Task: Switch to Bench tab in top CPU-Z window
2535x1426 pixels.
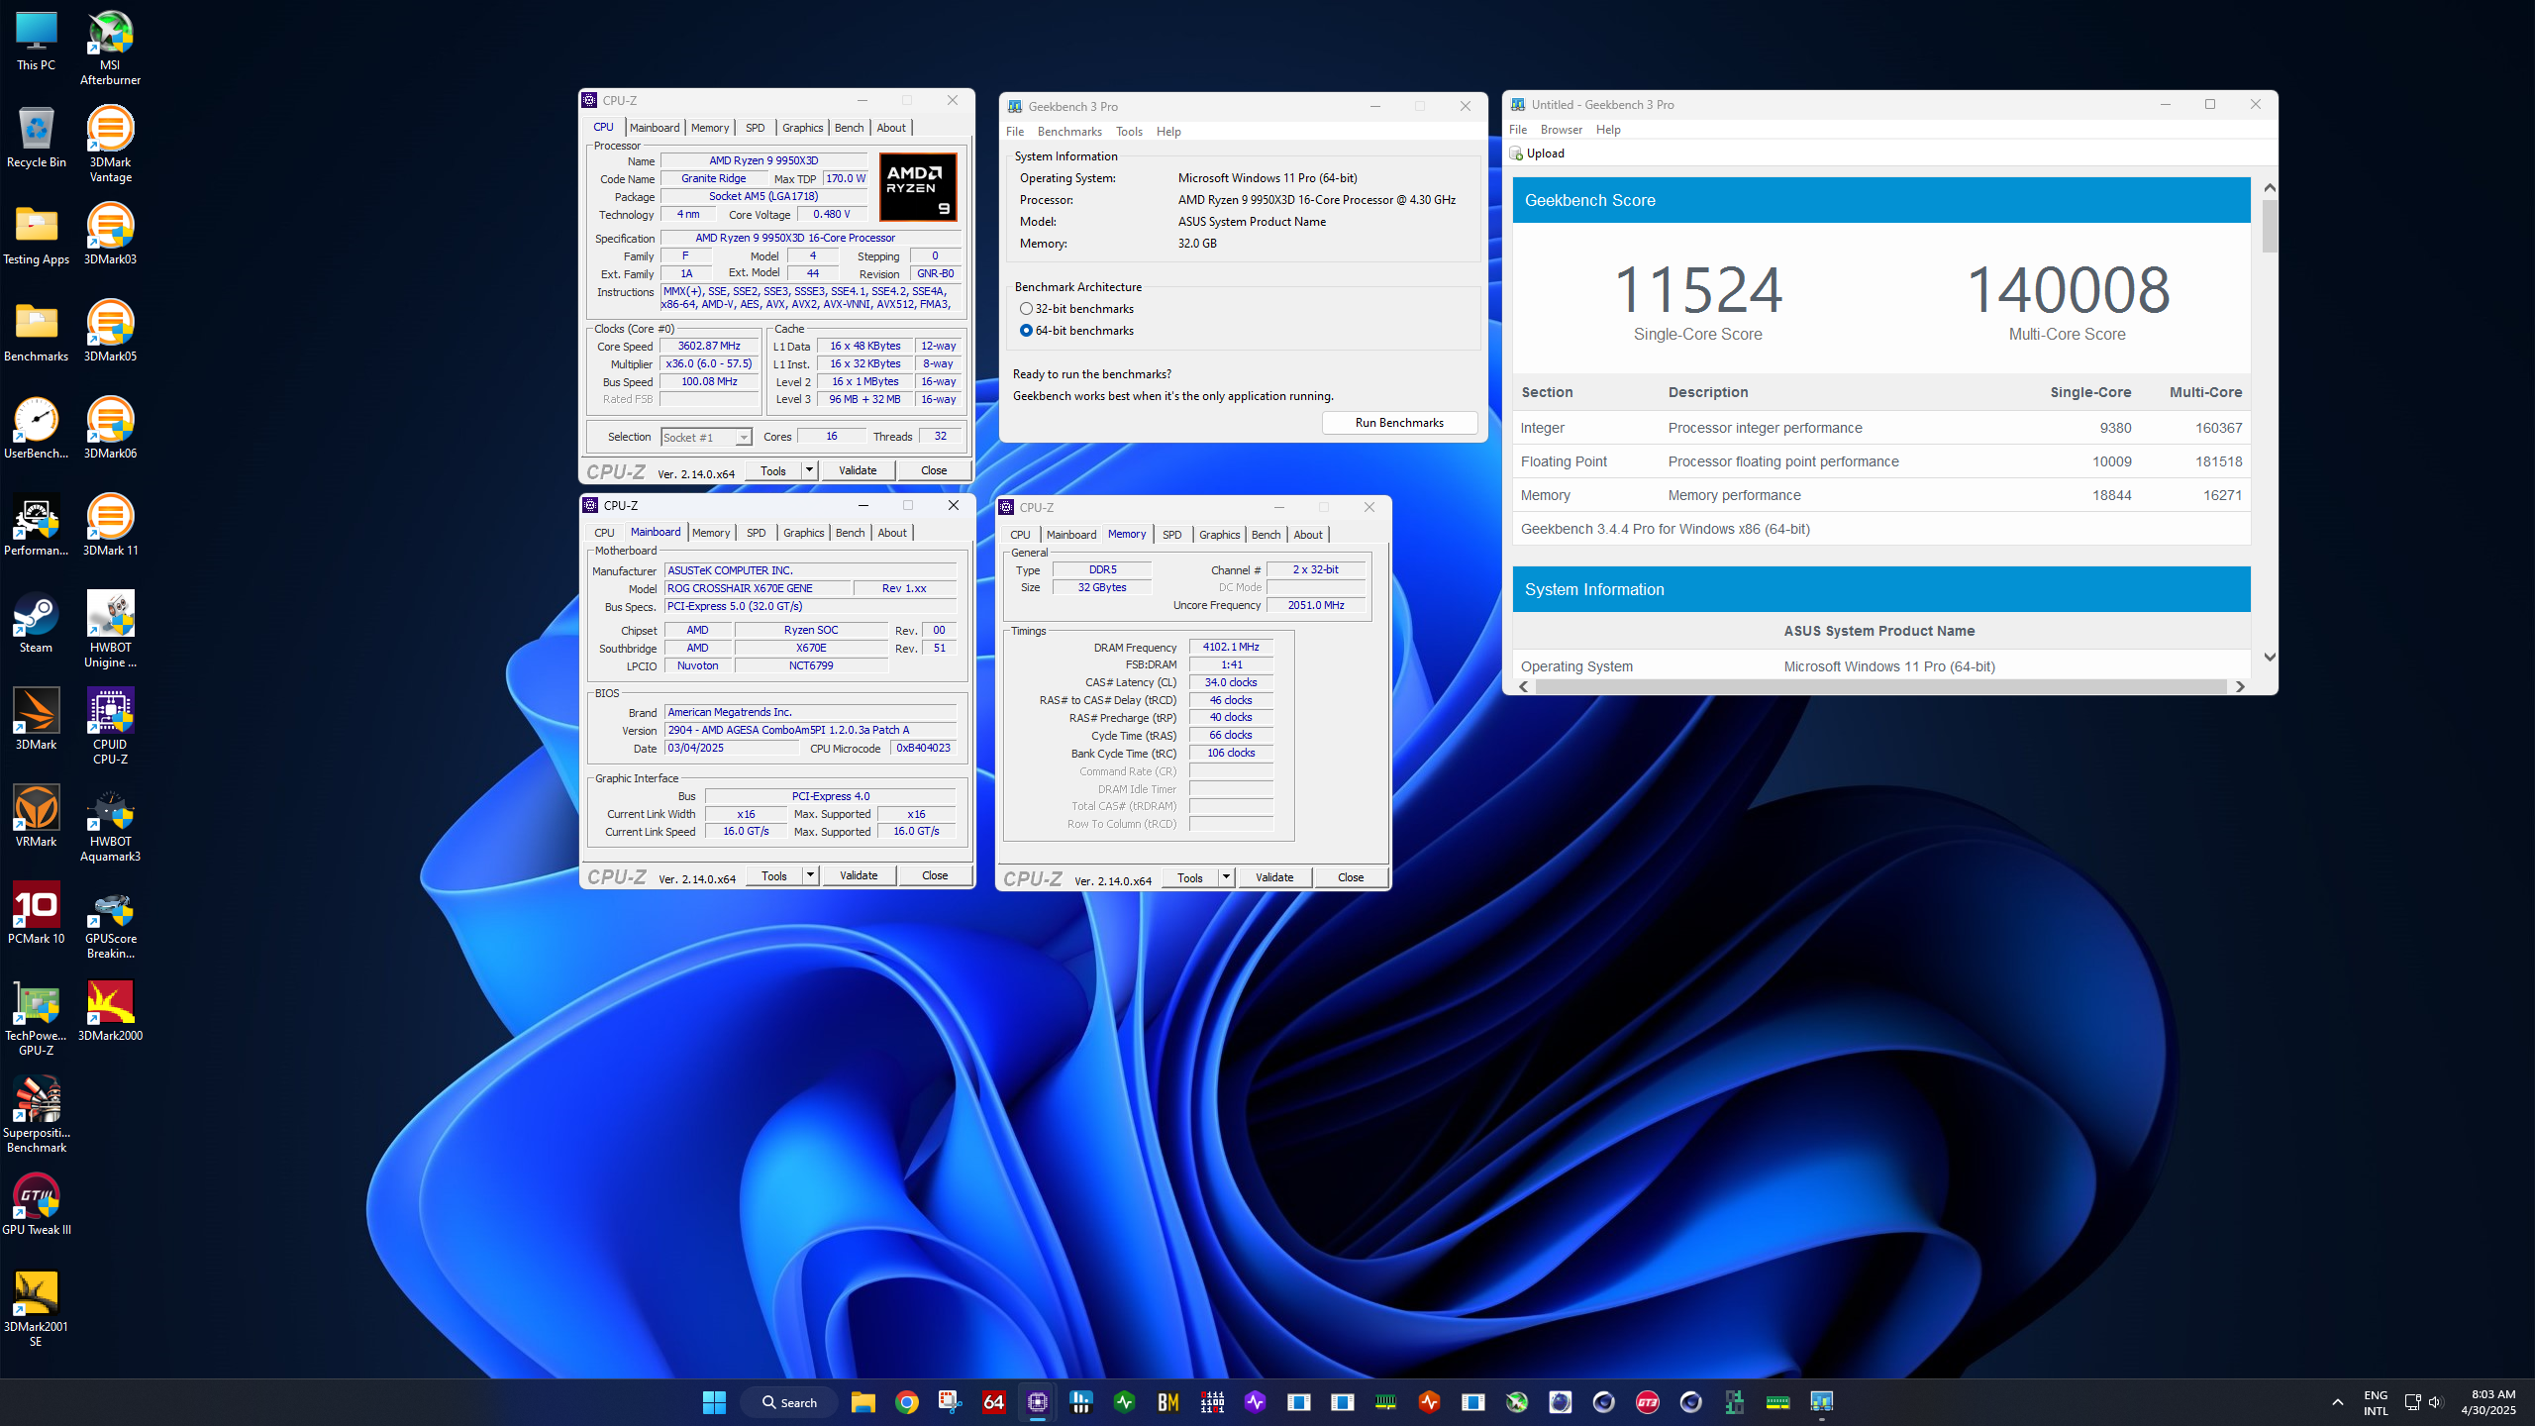Action: pos(849,128)
